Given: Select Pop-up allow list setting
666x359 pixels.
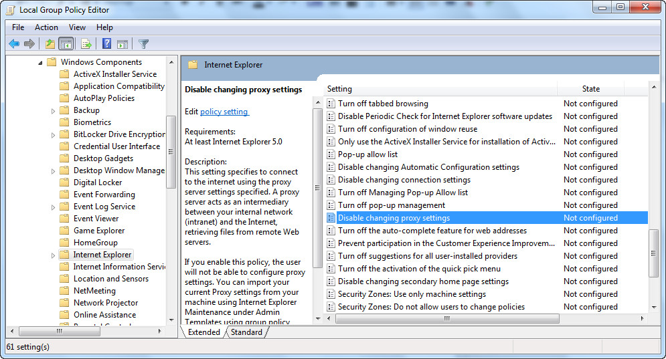Looking at the screenshot, I should point(368,154).
